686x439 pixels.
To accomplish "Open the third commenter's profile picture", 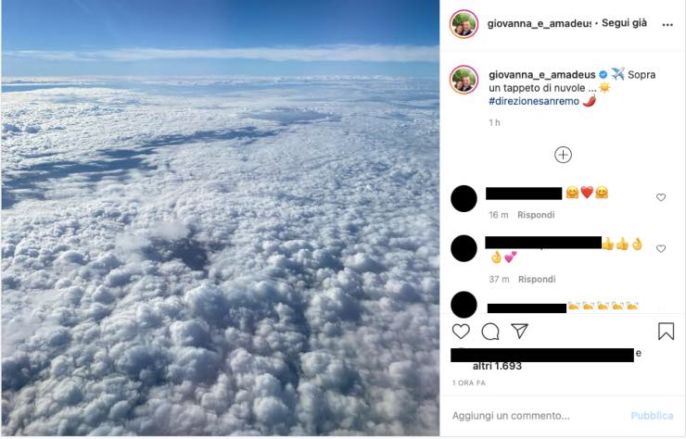I will 464,304.
